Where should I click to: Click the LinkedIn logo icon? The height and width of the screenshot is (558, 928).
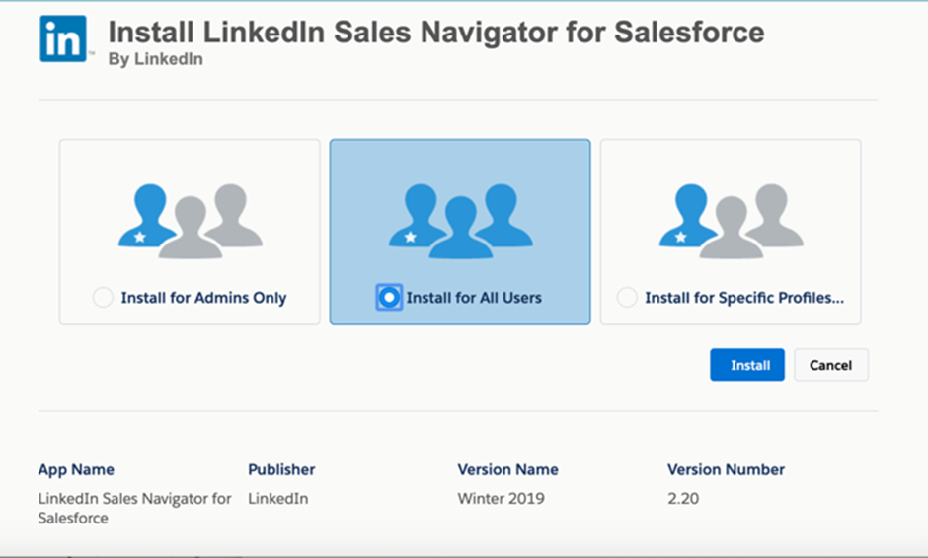[x=63, y=38]
